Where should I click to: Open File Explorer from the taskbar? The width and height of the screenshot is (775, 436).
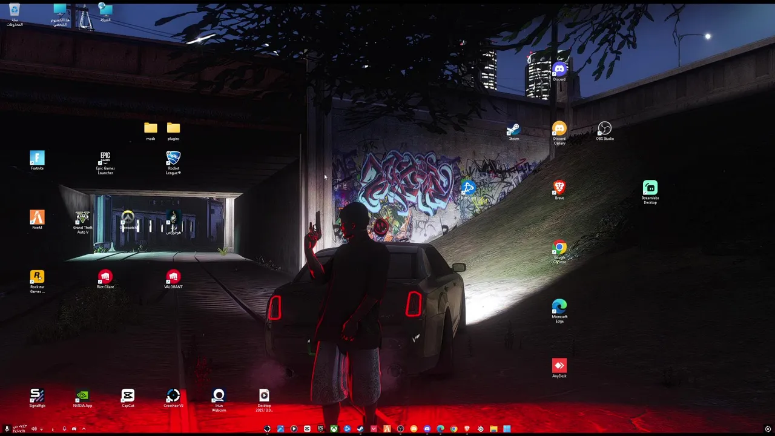tap(493, 429)
